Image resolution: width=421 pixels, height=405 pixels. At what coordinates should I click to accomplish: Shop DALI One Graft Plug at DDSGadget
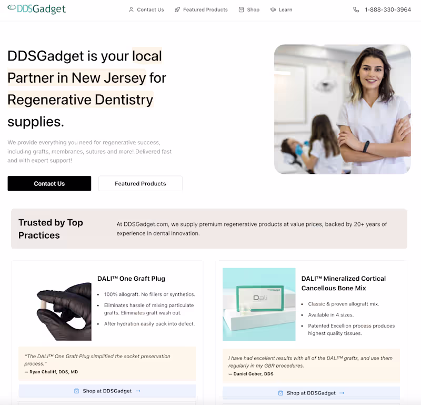pos(107,391)
